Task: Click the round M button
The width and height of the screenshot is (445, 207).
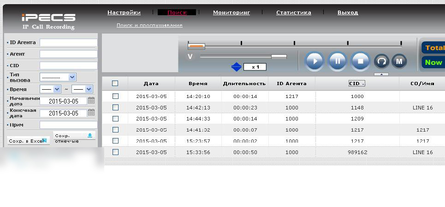Action: (399, 61)
